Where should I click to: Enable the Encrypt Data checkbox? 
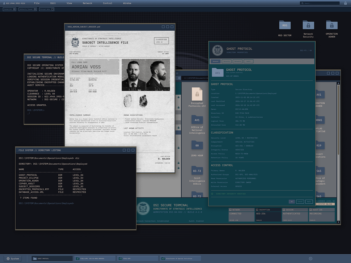point(52,9)
